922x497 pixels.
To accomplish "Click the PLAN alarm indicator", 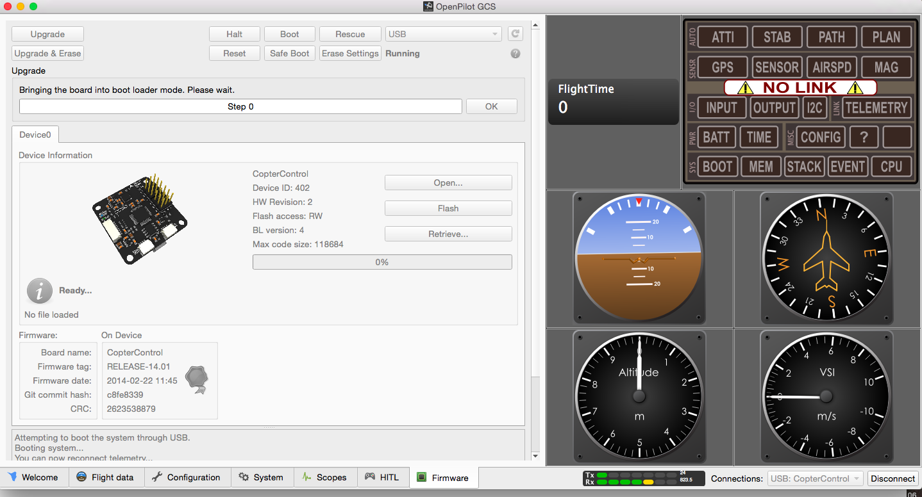I will tap(886, 37).
